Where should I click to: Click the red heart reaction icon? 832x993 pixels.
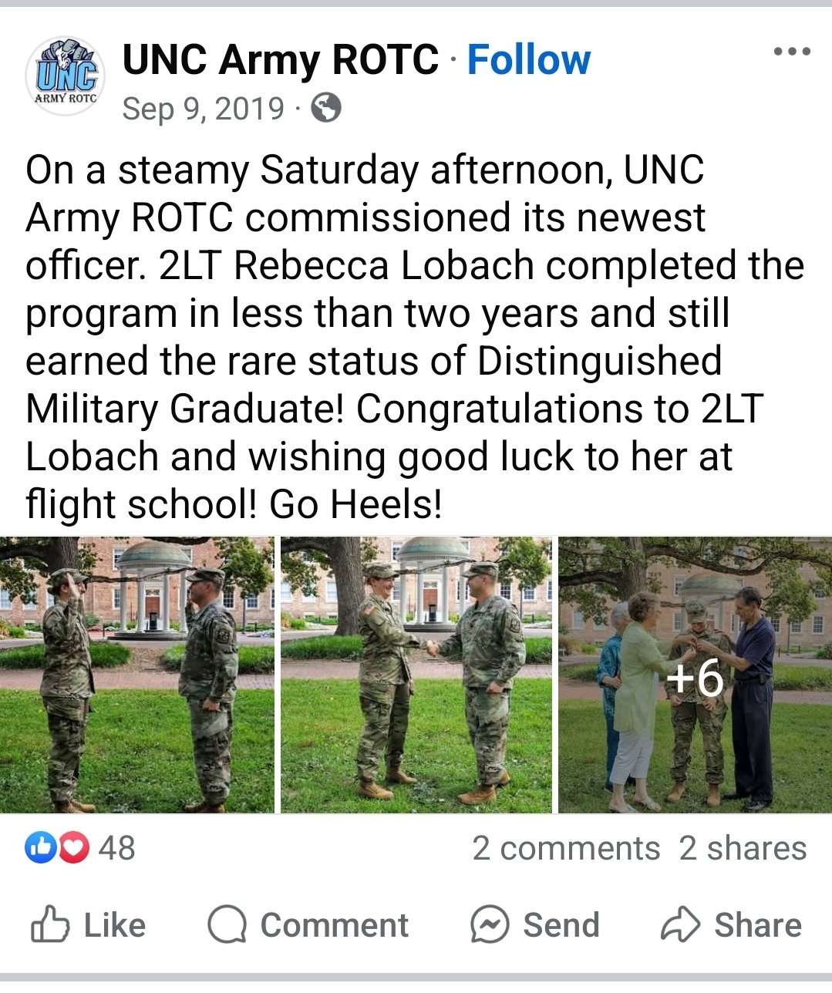(73, 848)
